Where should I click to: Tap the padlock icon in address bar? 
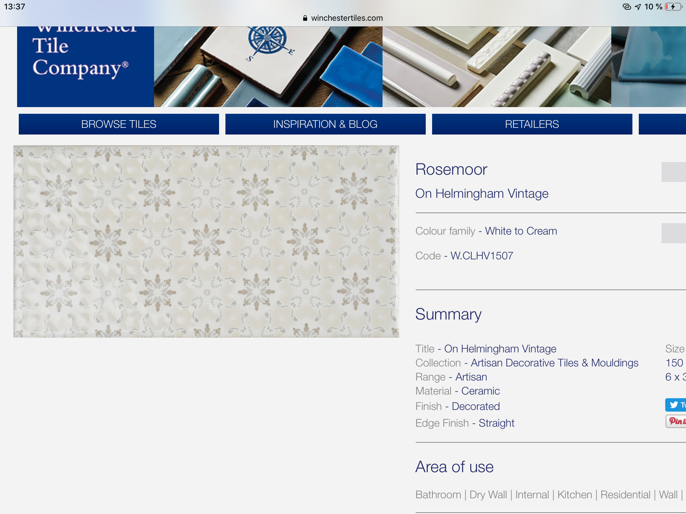305,18
